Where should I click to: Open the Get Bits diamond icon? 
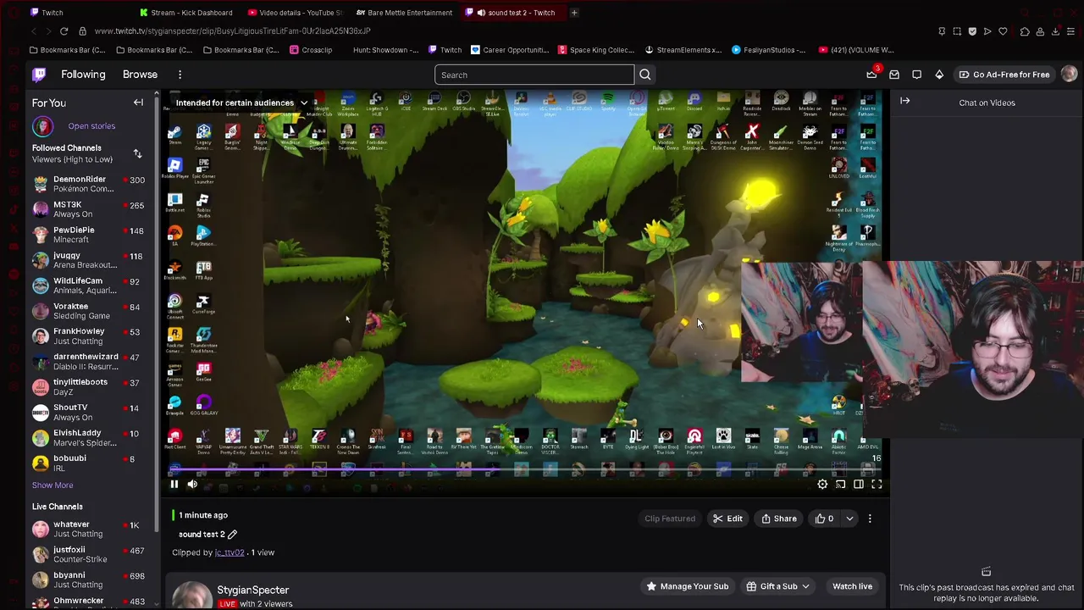[x=939, y=75]
